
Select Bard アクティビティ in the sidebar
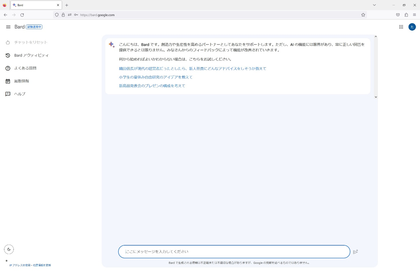(x=31, y=55)
